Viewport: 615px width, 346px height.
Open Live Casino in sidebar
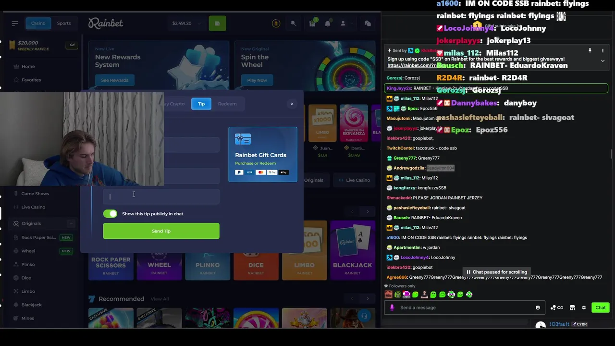(x=33, y=207)
